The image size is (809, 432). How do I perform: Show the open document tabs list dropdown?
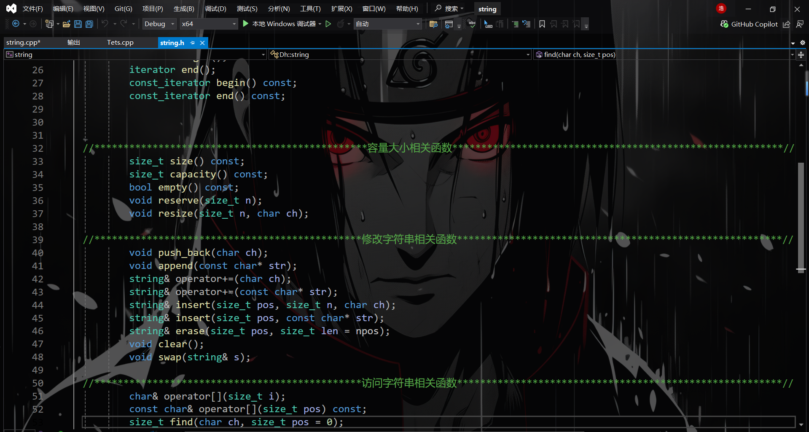793,43
